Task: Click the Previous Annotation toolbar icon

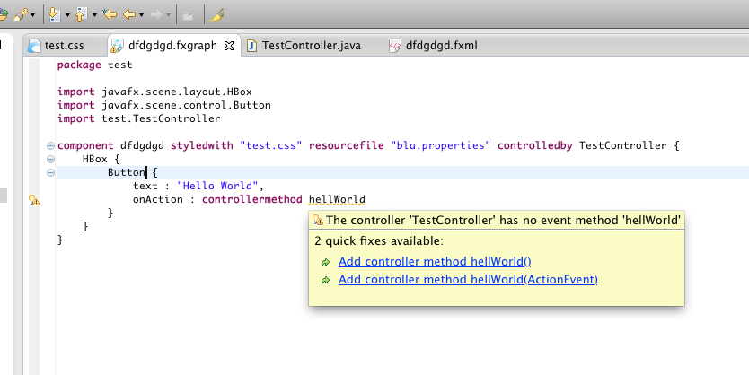Action: click(81, 14)
